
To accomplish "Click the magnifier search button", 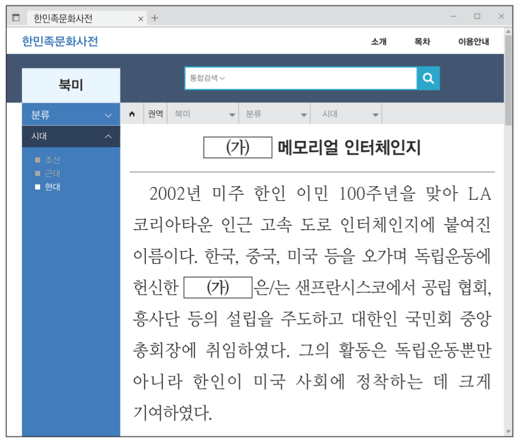I will (428, 78).
